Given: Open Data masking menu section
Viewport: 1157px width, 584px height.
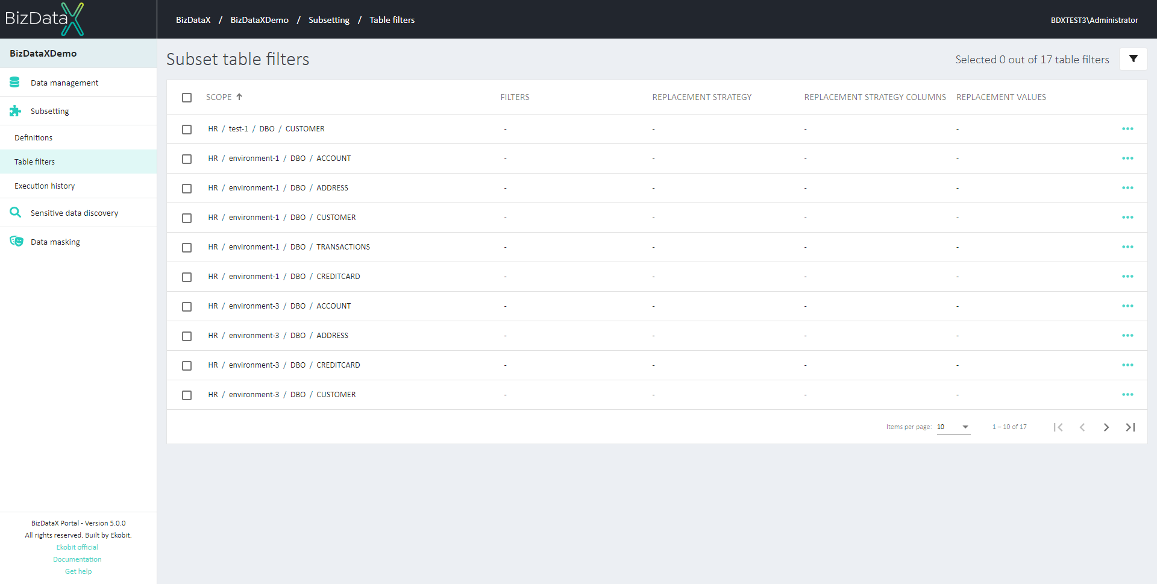Looking at the screenshot, I should (78, 242).
